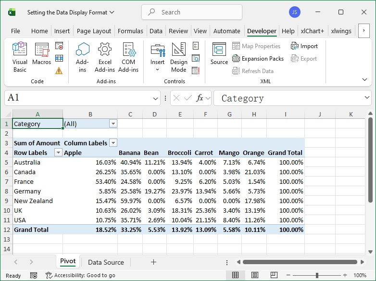Screen dimensions: 376x281
Task: Open control Properties icon
Action: point(196,46)
